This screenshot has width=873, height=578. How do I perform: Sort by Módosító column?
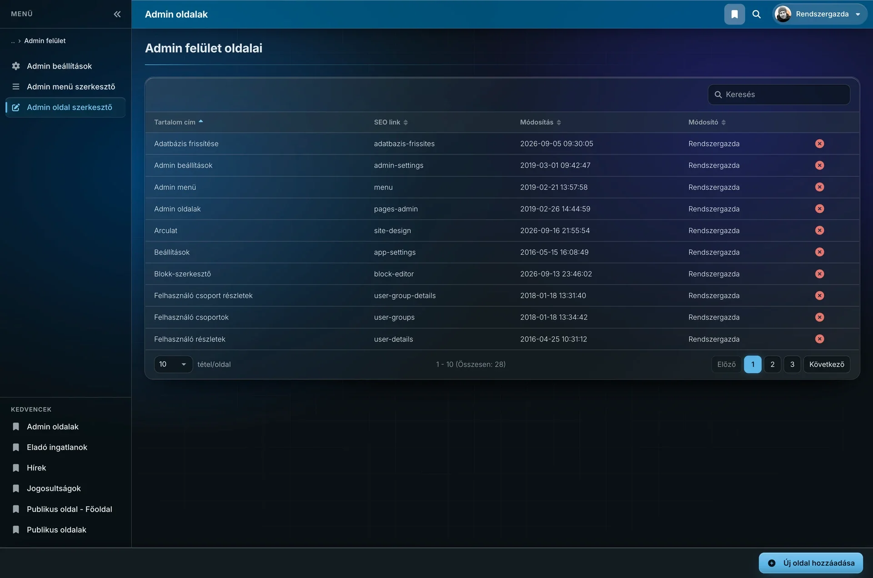click(x=707, y=122)
